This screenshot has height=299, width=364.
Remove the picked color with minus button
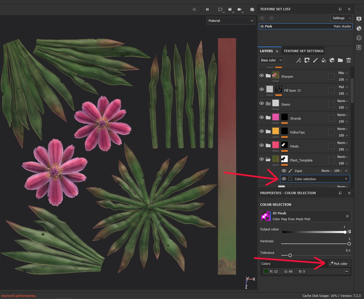[347, 271]
